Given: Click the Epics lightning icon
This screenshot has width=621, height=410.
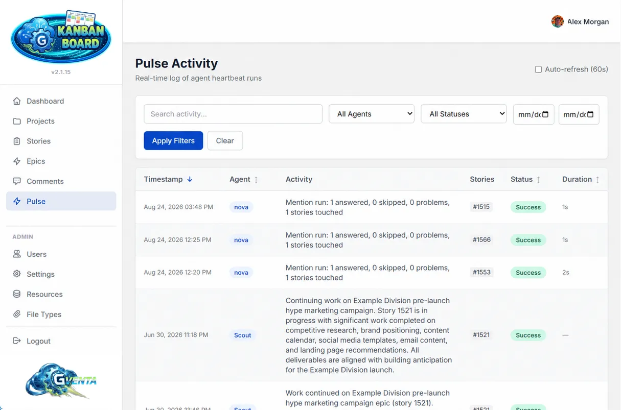Looking at the screenshot, I should [17, 161].
